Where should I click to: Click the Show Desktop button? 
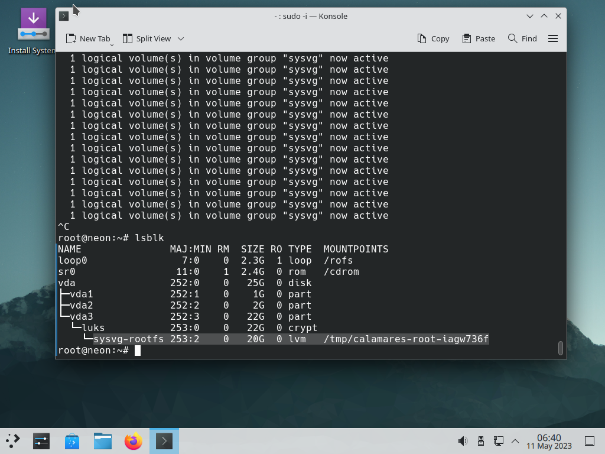pos(590,441)
